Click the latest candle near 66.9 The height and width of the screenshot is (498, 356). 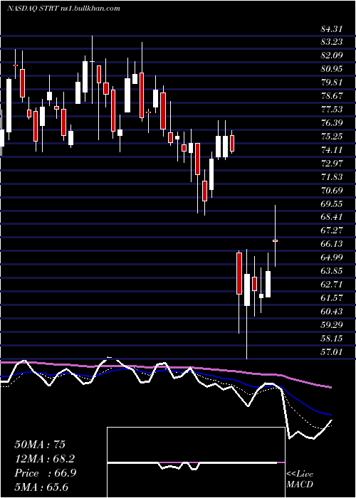276,240
